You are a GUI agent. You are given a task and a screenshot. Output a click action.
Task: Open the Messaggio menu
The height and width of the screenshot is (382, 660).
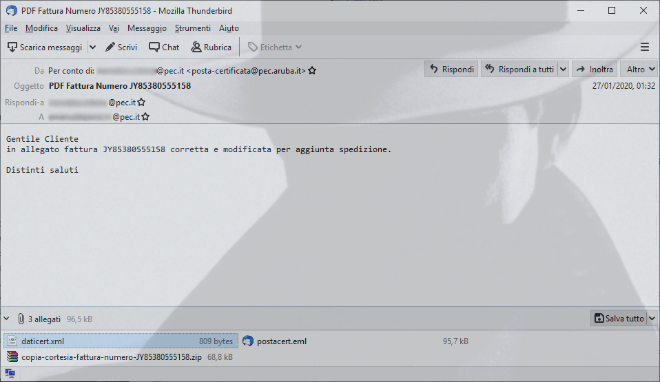point(147,28)
